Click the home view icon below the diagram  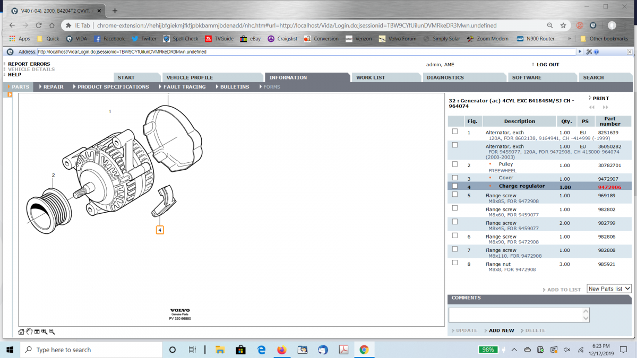(21, 331)
